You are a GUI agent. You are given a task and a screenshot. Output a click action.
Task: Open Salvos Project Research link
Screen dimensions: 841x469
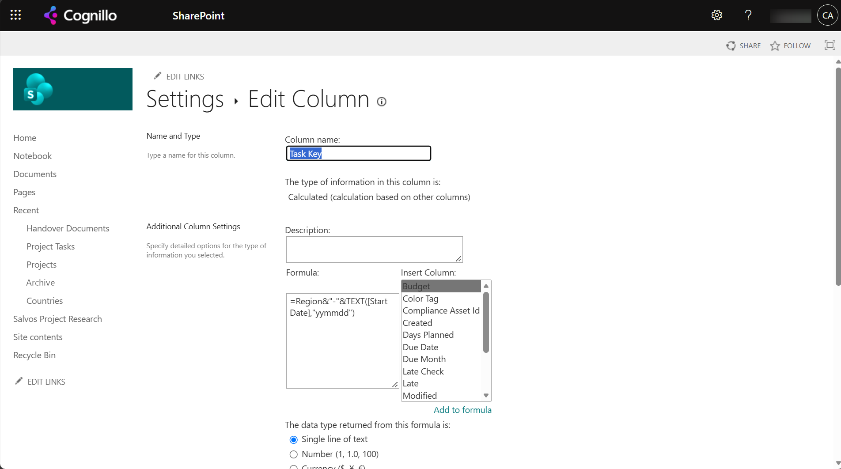click(57, 319)
